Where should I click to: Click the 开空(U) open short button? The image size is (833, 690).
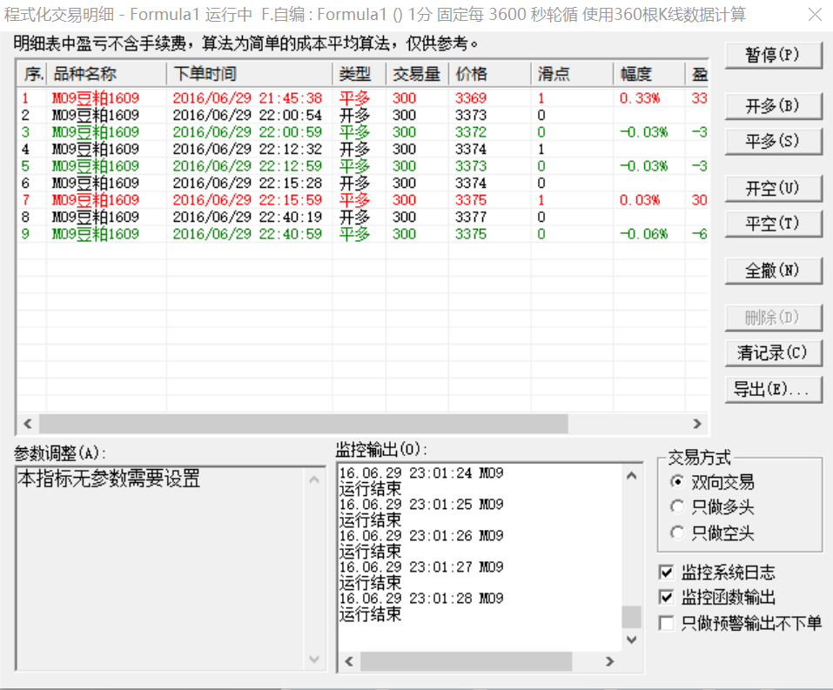click(x=773, y=188)
